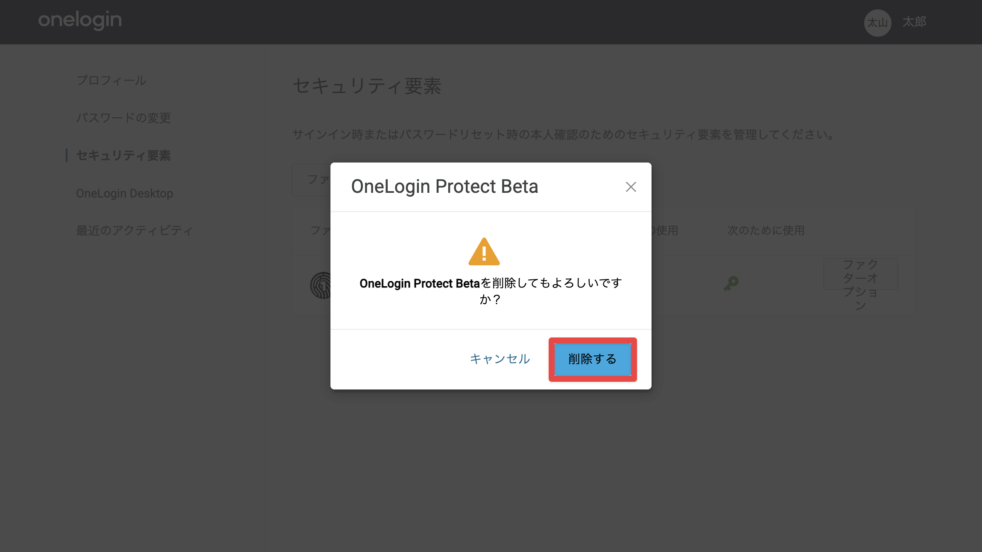Open OneLogin Desktop sidebar item

point(125,193)
